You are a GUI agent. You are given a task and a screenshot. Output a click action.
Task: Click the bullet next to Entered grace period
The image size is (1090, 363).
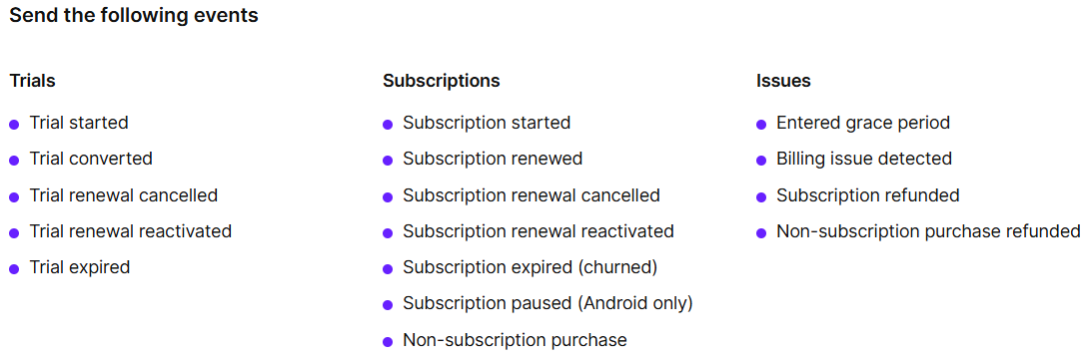coord(762,125)
